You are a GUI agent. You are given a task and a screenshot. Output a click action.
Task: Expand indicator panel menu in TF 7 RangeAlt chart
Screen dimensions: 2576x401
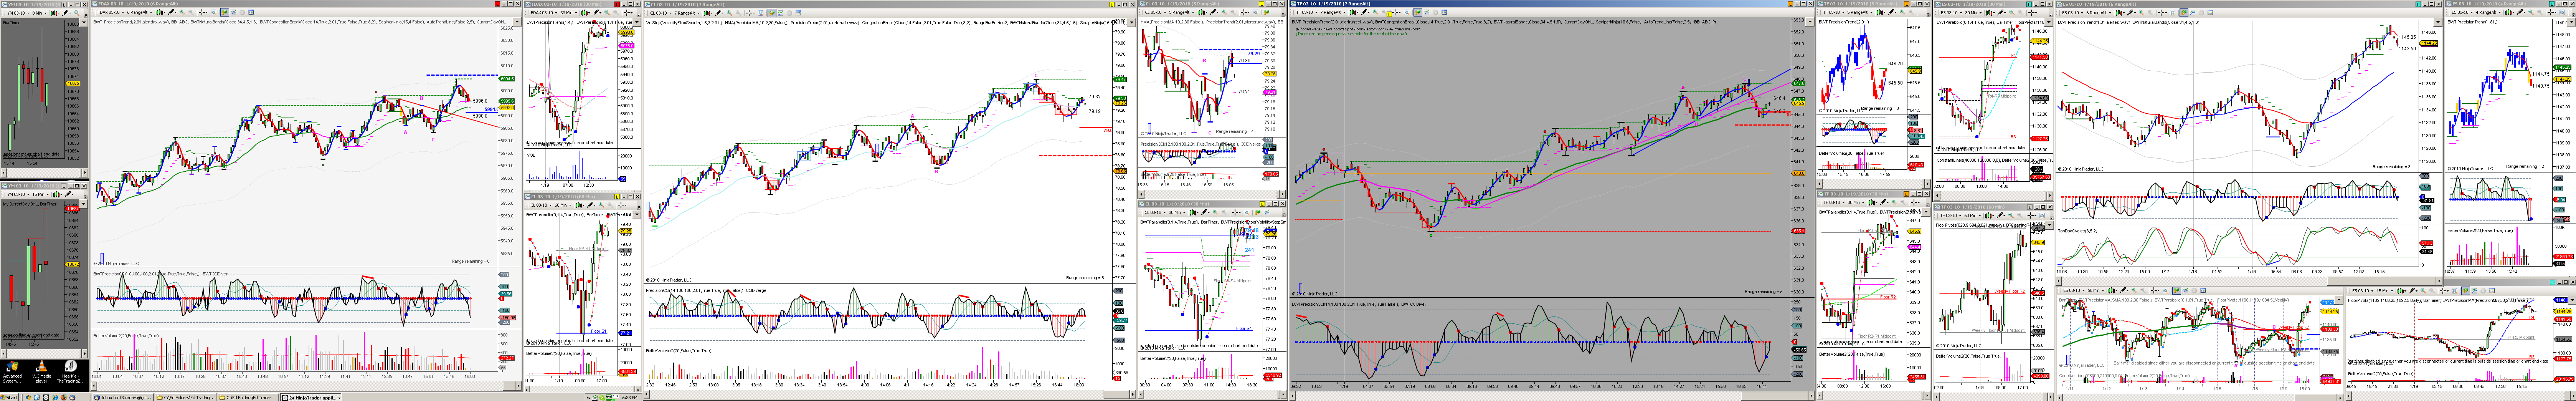[x=1810, y=22]
